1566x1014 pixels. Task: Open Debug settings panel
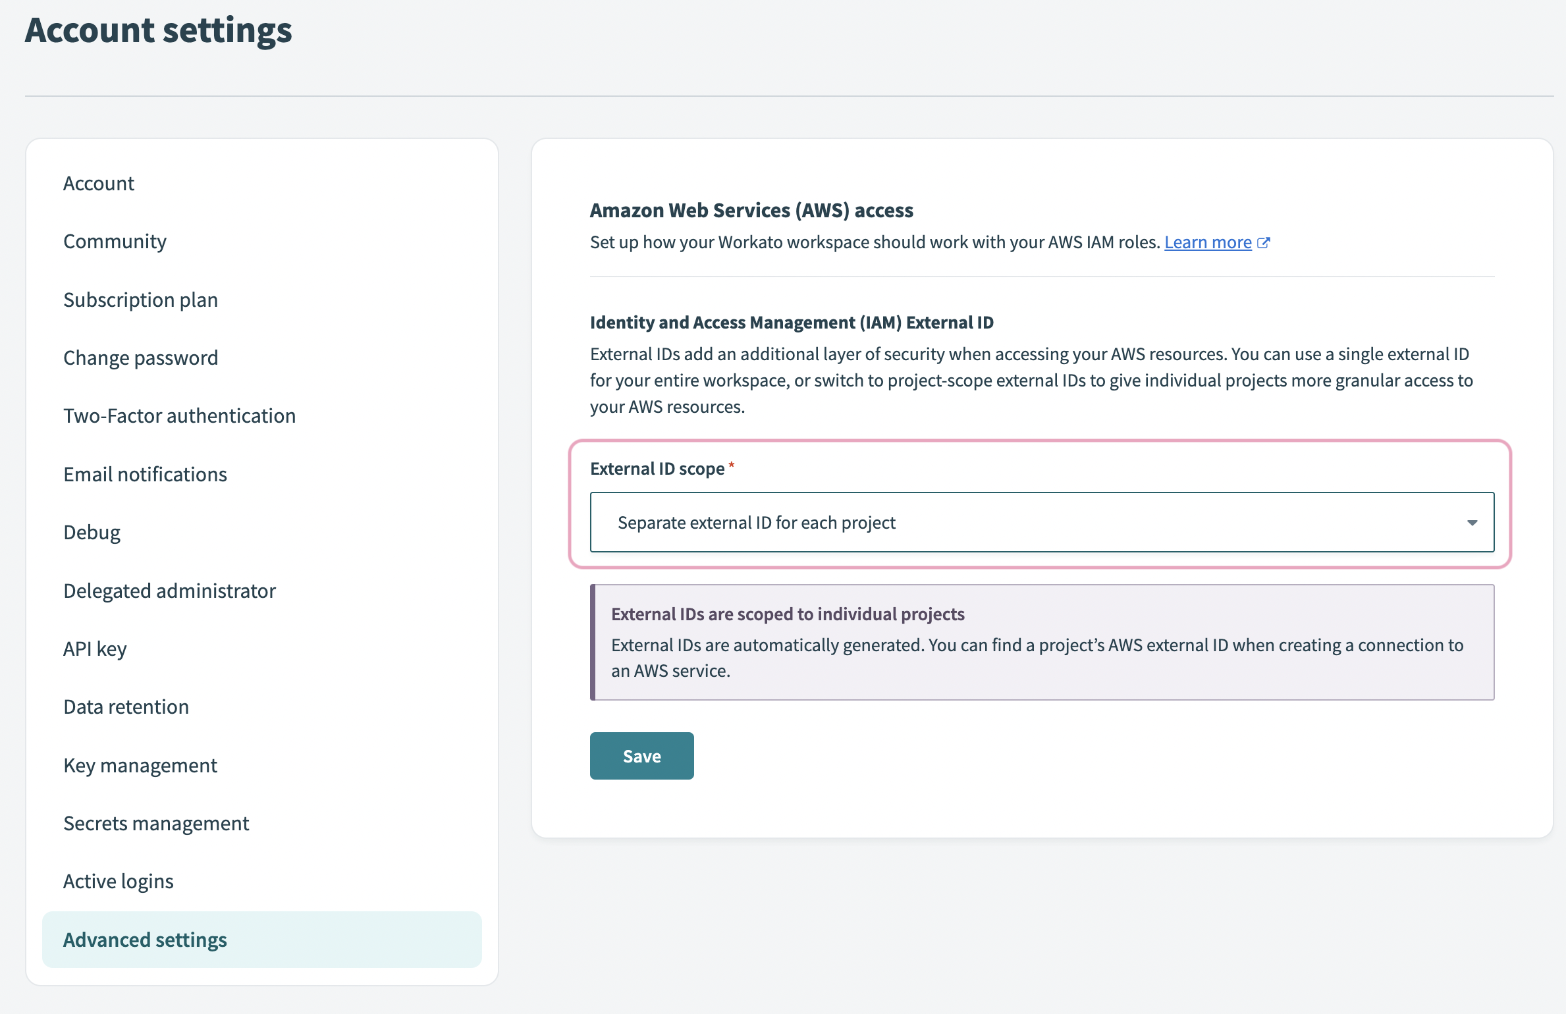90,531
